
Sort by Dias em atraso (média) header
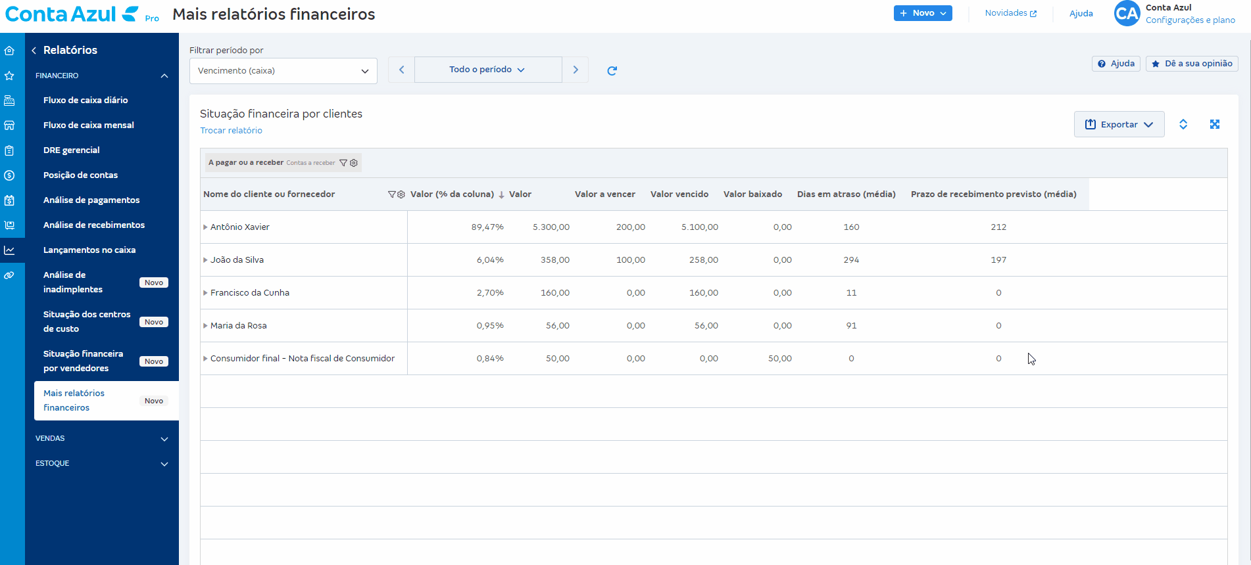click(x=846, y=194)
